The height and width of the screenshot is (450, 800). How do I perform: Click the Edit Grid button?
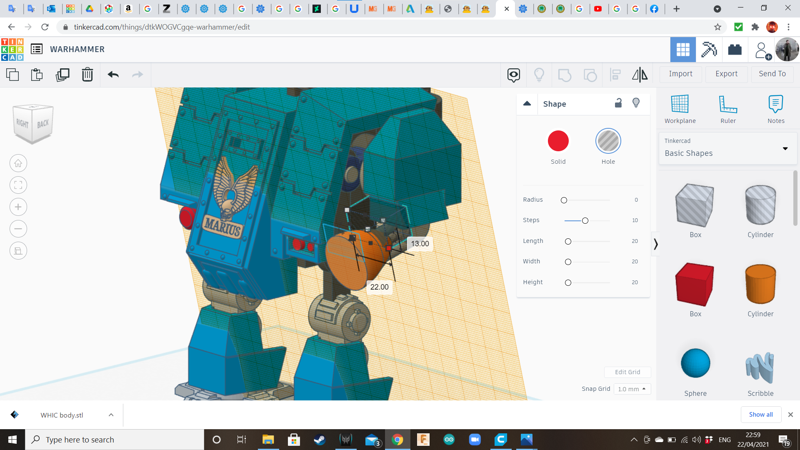[x=627, y=372]
